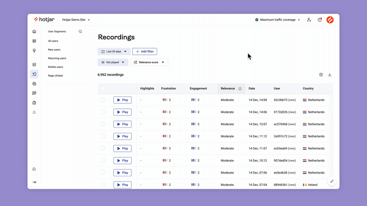Image resolution: width=367 pixels, height=206 pixels.
Task: Open the Hotjar Demo Site switcher
Action: coord(76,20)
